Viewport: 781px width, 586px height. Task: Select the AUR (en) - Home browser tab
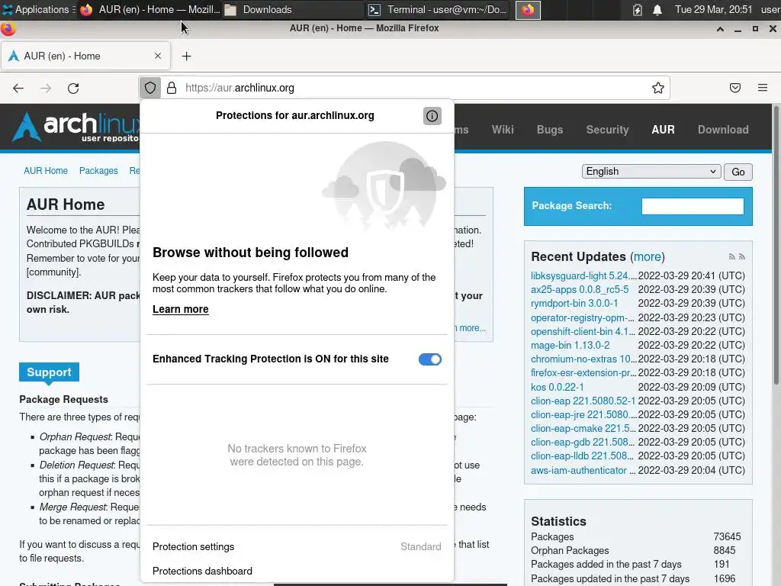85,56
